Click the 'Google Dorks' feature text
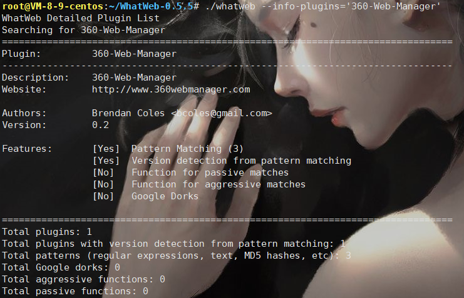 coord(165,196)
